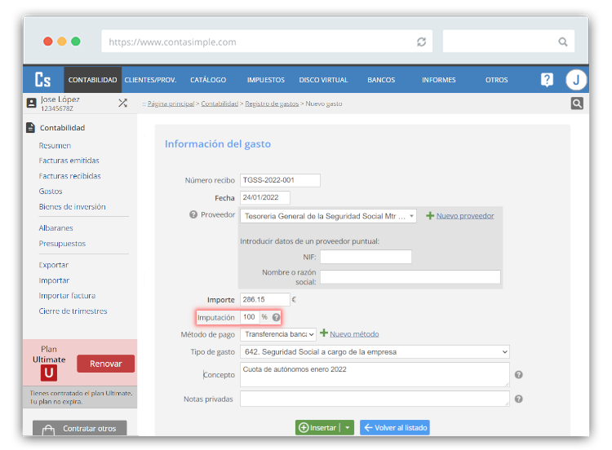Click the switch company shuffle icon
Screen dimensions: 612x450
coord(122,103)
